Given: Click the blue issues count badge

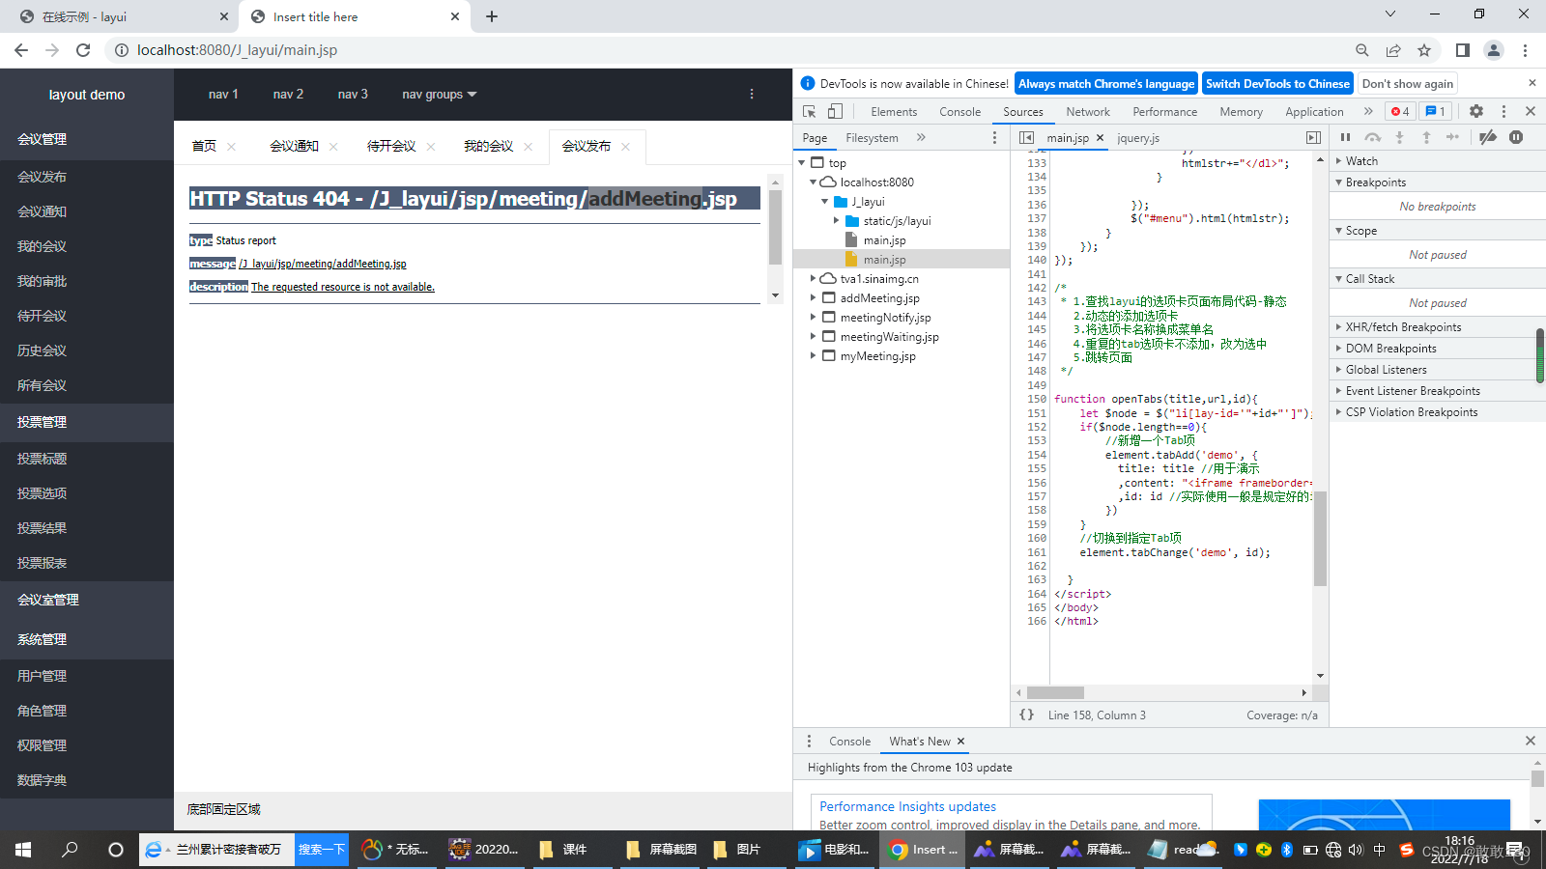Looking at the screenshot, I should [1436, 112].
